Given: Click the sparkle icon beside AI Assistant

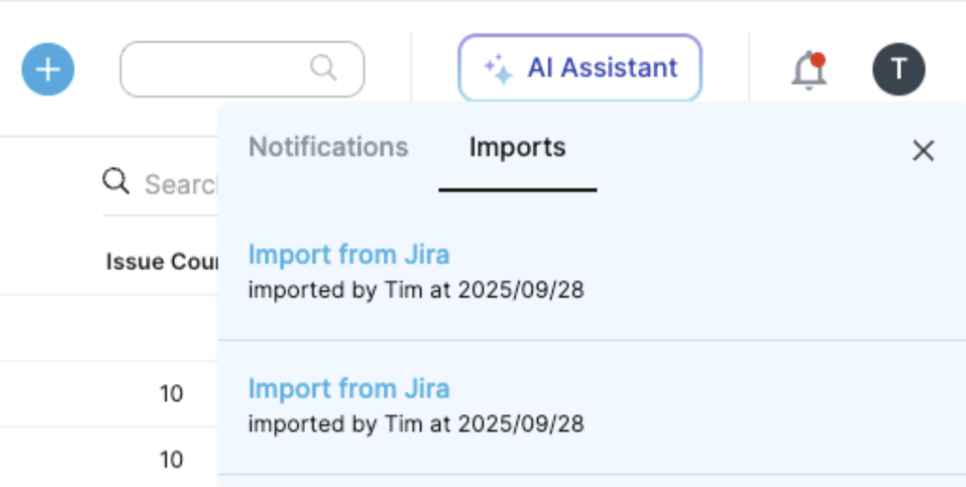Looking at the screenshot, I should tap(498, 69).
